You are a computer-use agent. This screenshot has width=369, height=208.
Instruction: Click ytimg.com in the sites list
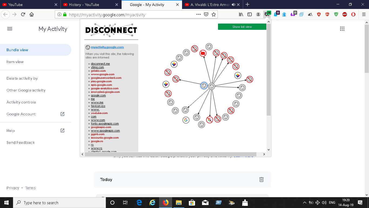tap(97, 67)
